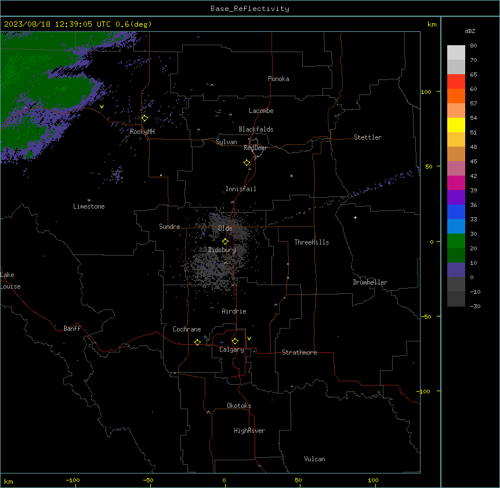Pick the purple 36–39 dBZ swatch
The width and height of the screenshot is (500, 488).
456,198
